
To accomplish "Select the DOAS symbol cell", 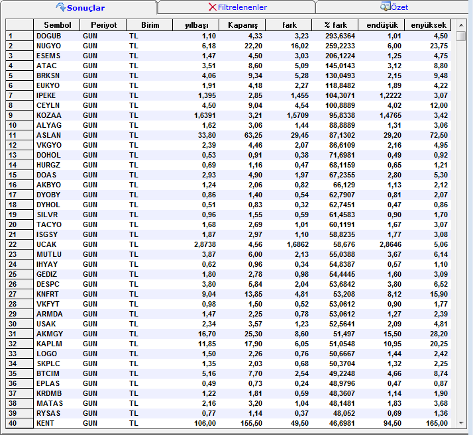I will 57,175.
